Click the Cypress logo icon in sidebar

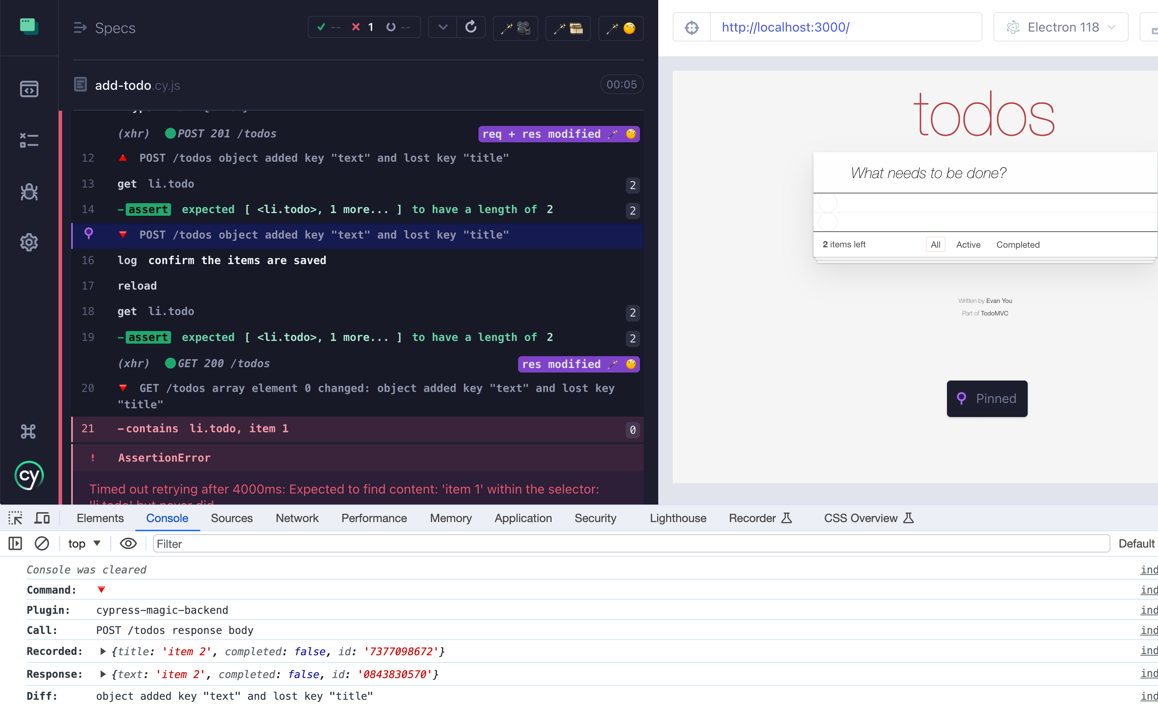(29, 475)
